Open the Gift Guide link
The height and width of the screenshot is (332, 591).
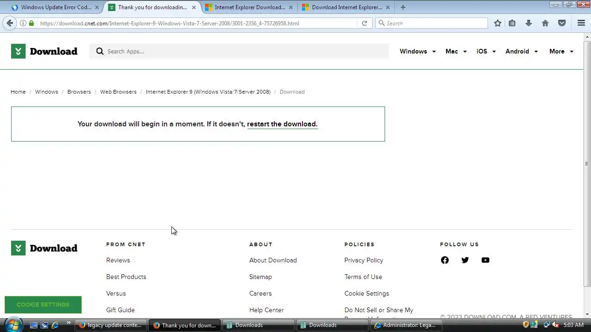(121, 310)
